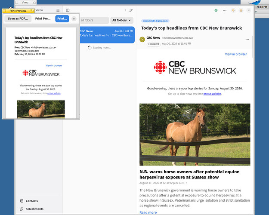The image size is (269, 215).
Task: Click the mrmdls531@gmx.com account tag
Action: 155,21
